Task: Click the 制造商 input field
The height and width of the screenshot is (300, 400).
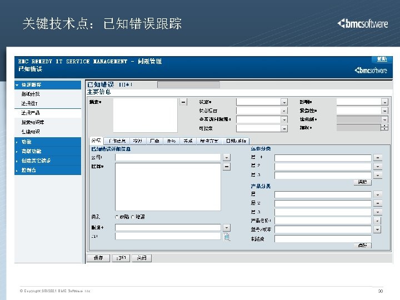Action: (323, 239)
